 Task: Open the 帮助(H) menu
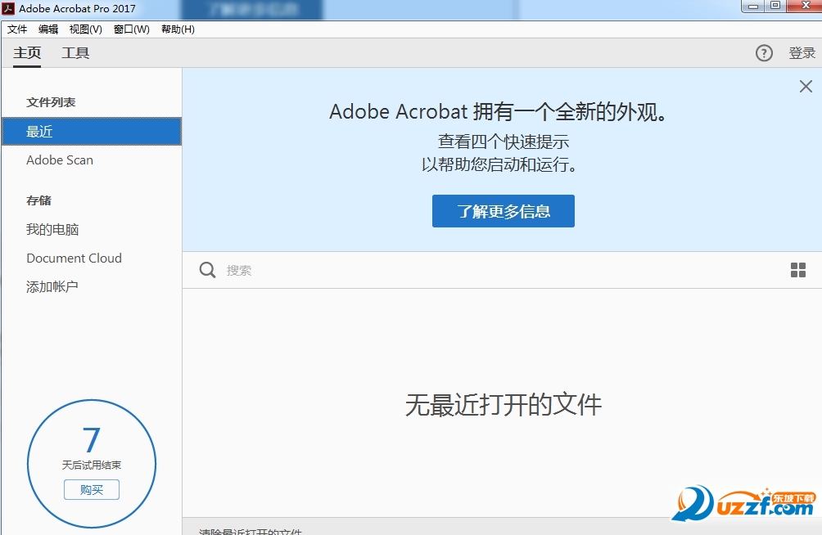click(178, 29)
